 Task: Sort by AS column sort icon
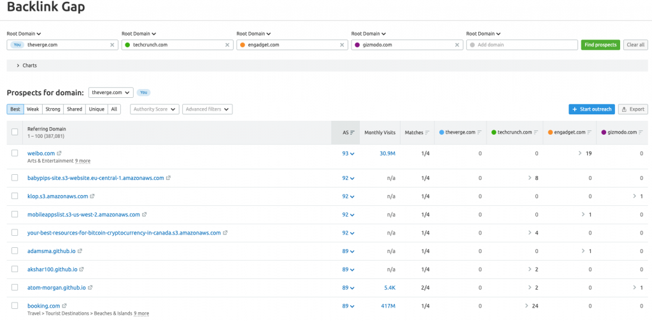pyautogui.click(x=353, y=132)
